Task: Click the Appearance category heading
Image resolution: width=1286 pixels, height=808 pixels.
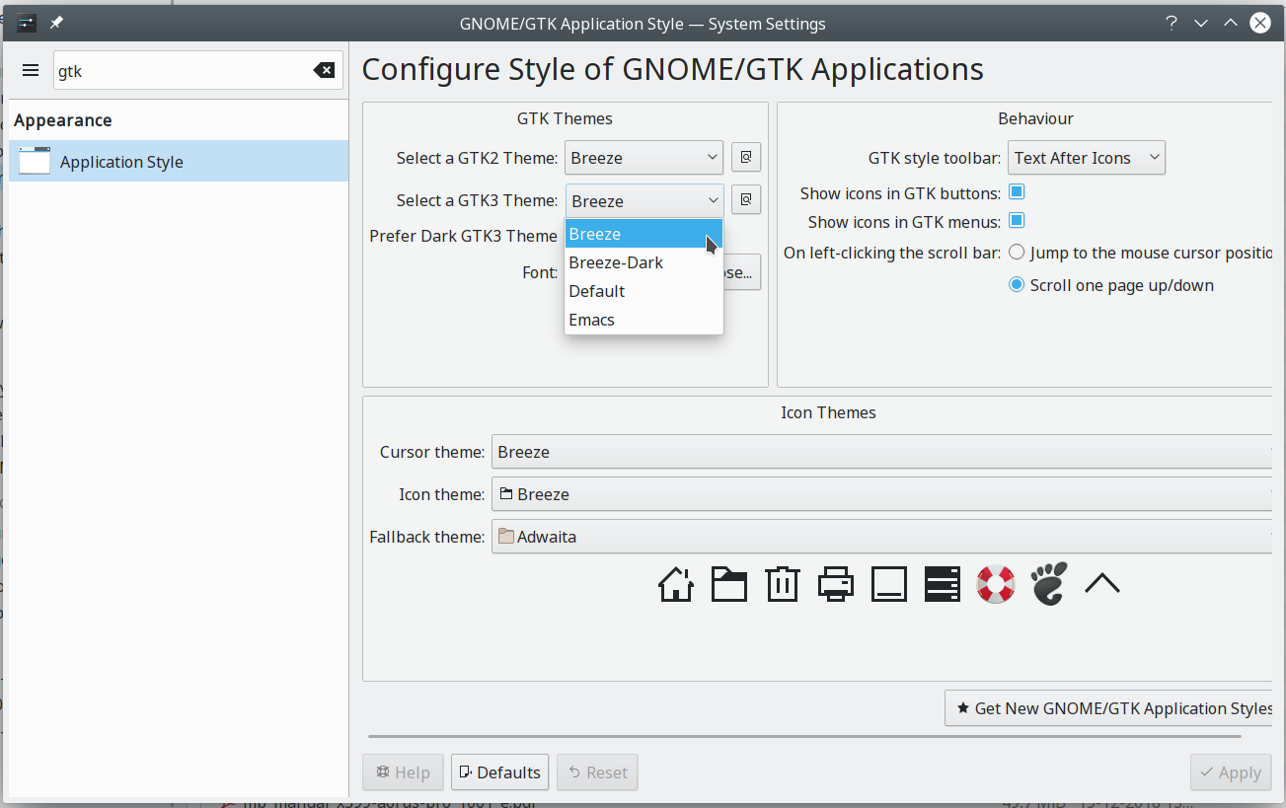Action: pos(63,120)
